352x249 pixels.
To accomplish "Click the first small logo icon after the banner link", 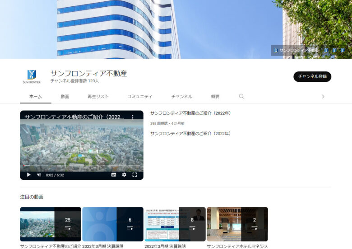I will [326, 50].
